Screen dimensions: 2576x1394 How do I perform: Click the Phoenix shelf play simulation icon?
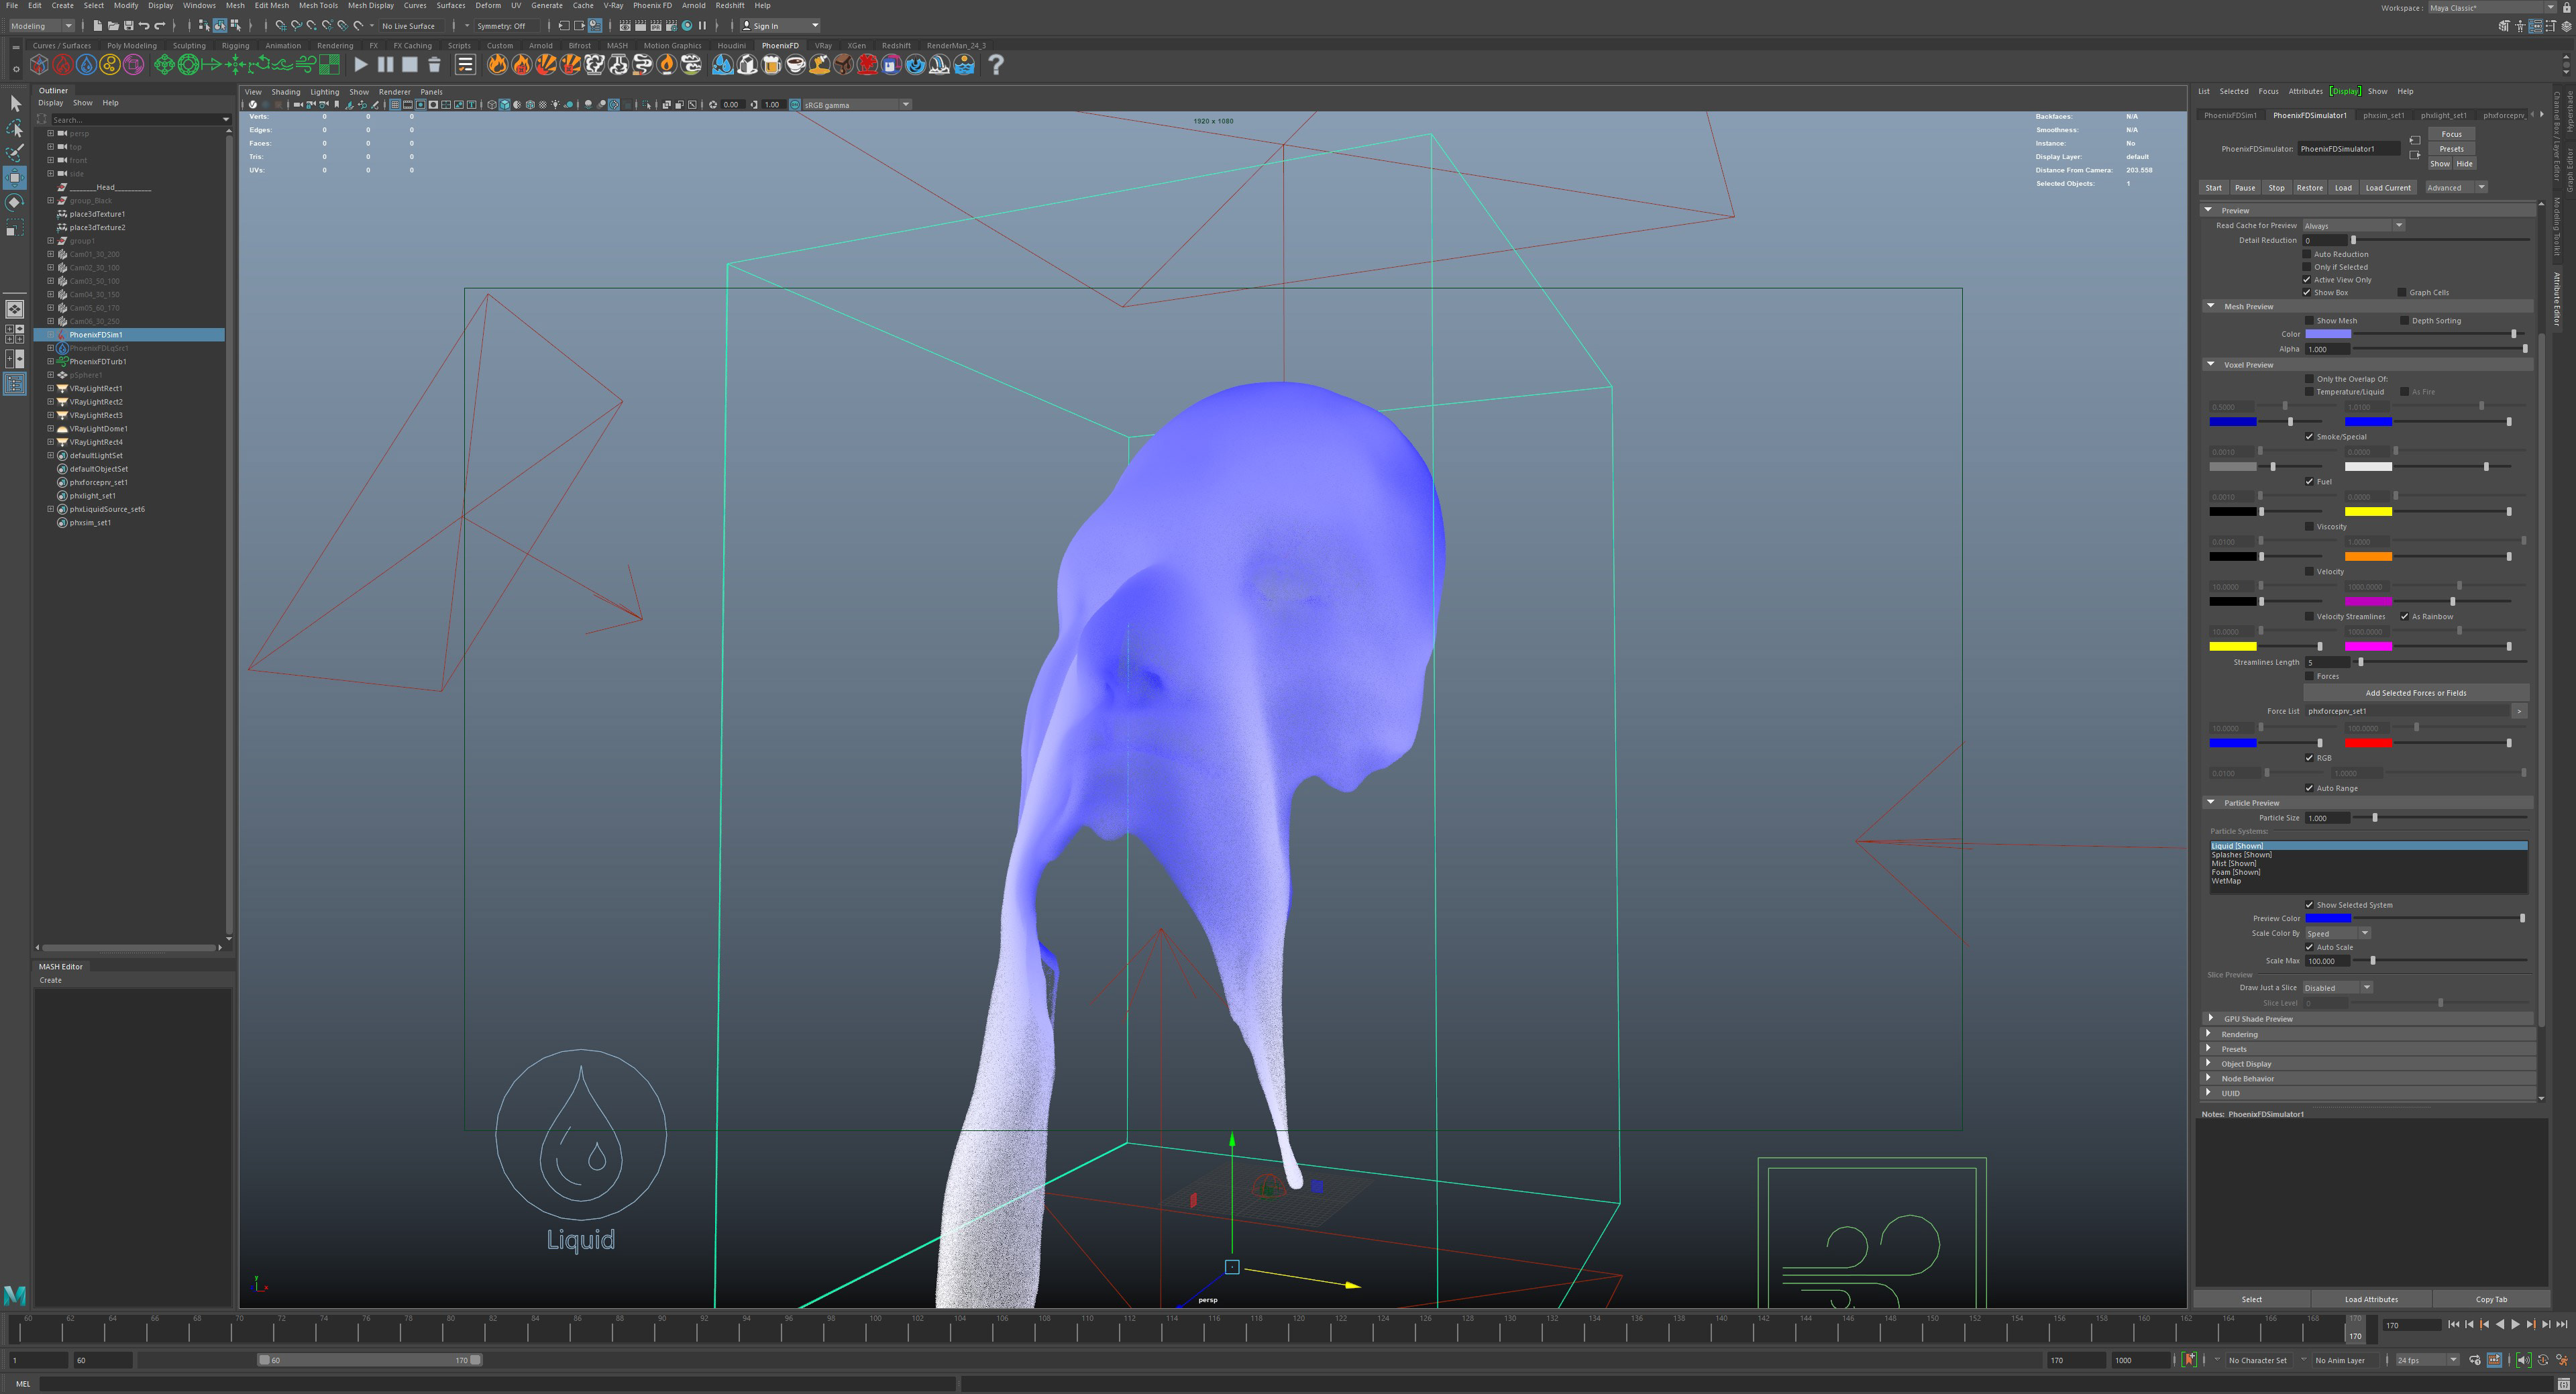361,65
